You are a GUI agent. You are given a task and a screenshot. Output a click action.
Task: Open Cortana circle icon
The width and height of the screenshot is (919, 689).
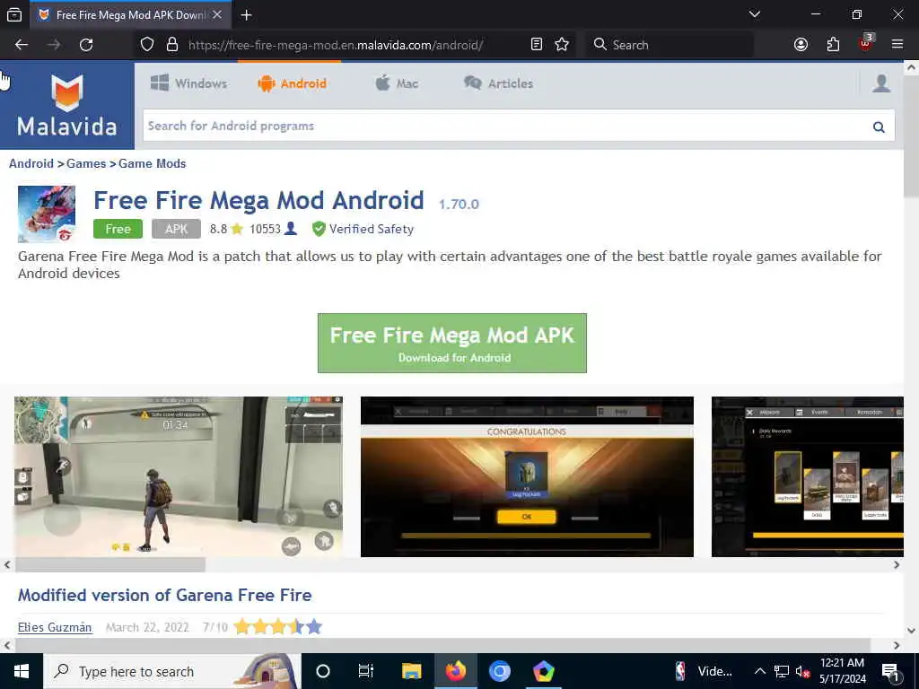323,671
